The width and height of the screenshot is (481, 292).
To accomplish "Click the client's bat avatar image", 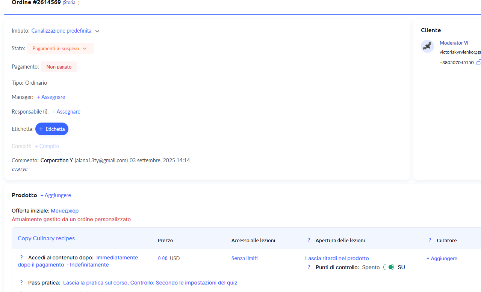I will coord(427,46).
